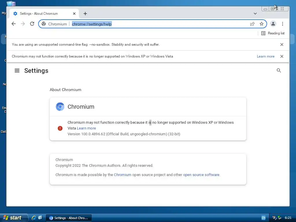Open a new tab with plus button
This screenshot has width=296, height=222.
tap(85, 14)
